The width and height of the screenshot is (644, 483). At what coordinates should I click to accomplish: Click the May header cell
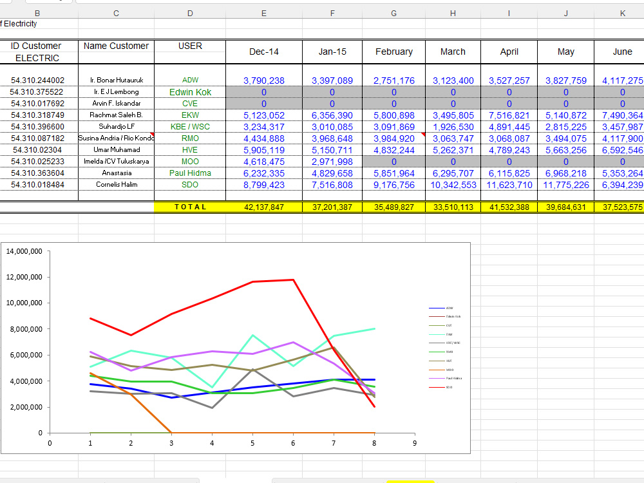point(565,52)
